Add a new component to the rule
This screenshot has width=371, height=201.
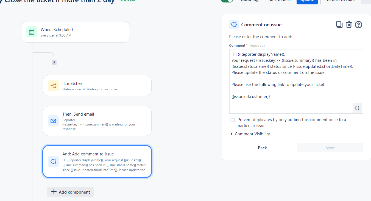[70, 192]
